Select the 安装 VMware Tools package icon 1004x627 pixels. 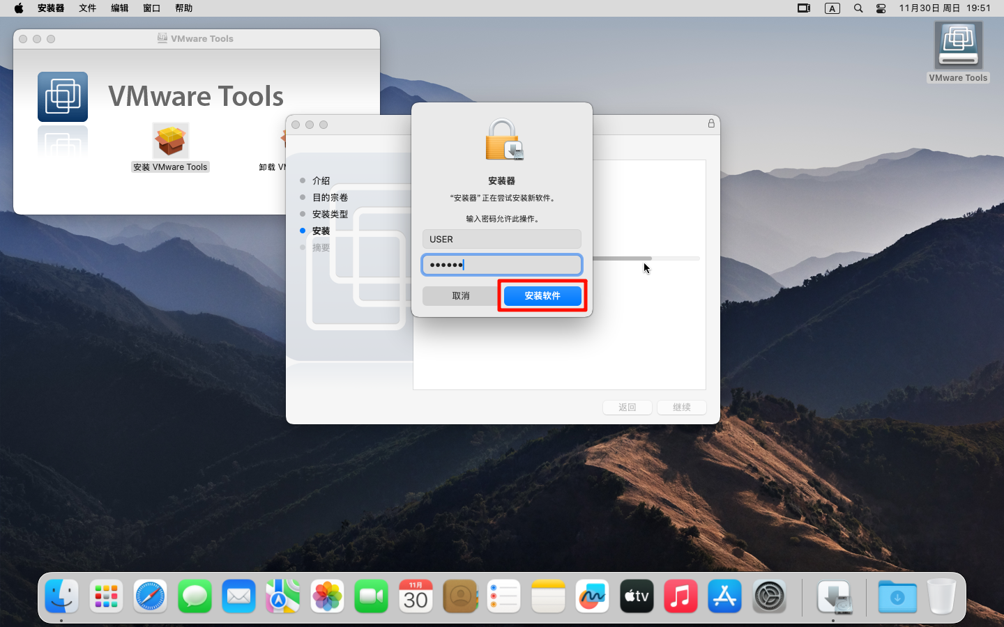171,141
